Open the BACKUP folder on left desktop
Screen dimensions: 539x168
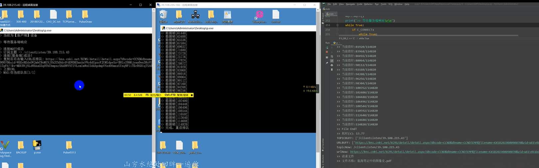(x=21, y=147)
